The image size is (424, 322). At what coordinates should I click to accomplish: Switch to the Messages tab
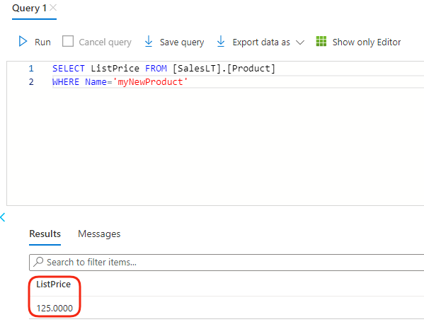(x=99, y=234)
